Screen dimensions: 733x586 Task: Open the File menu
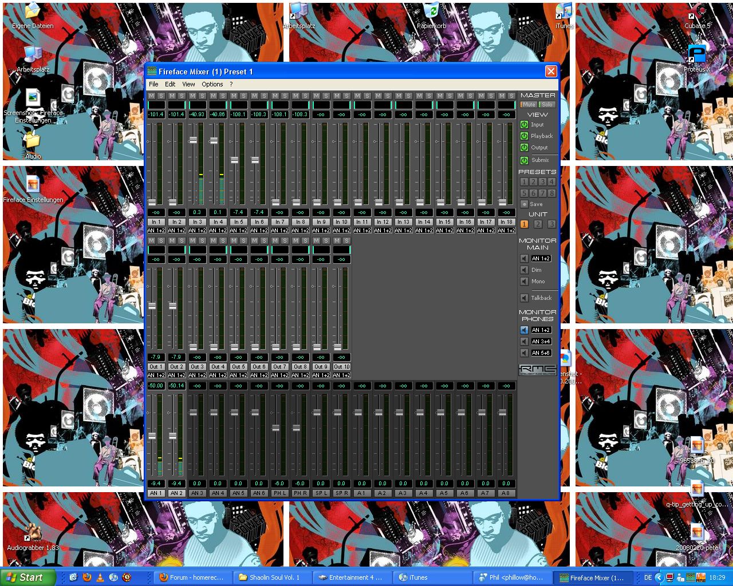[153, 84]
